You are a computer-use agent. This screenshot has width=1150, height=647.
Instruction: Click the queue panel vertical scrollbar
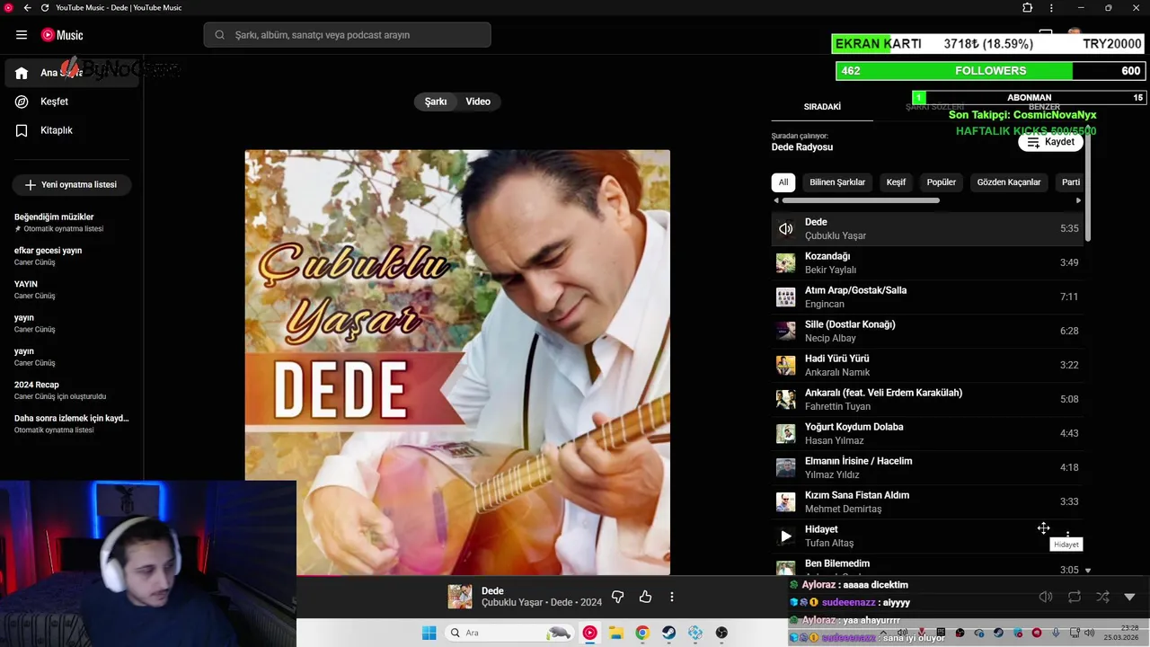pyautogui.click(x=1087, y=189)
